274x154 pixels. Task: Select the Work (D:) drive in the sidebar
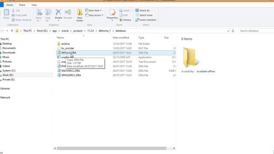click(8, 75)
